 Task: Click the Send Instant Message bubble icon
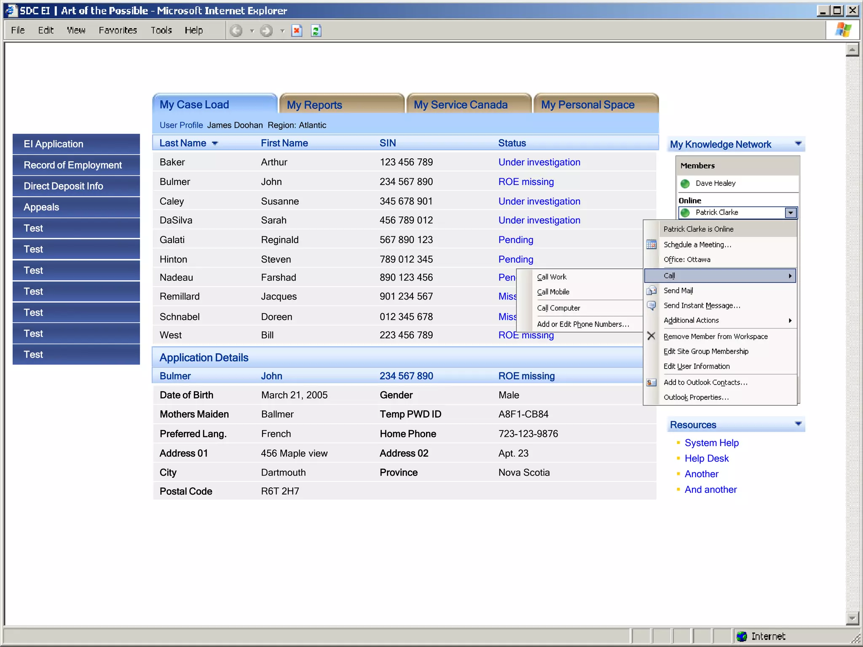click(651, 306)
